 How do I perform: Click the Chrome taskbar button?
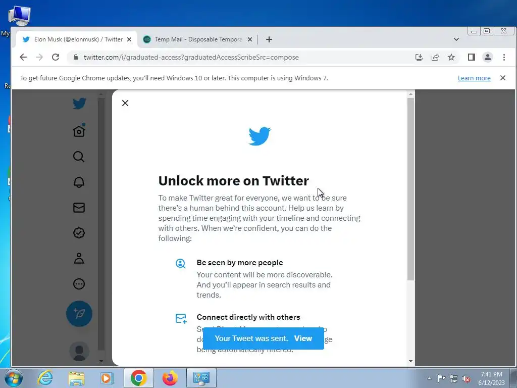[x=138, y=378]
